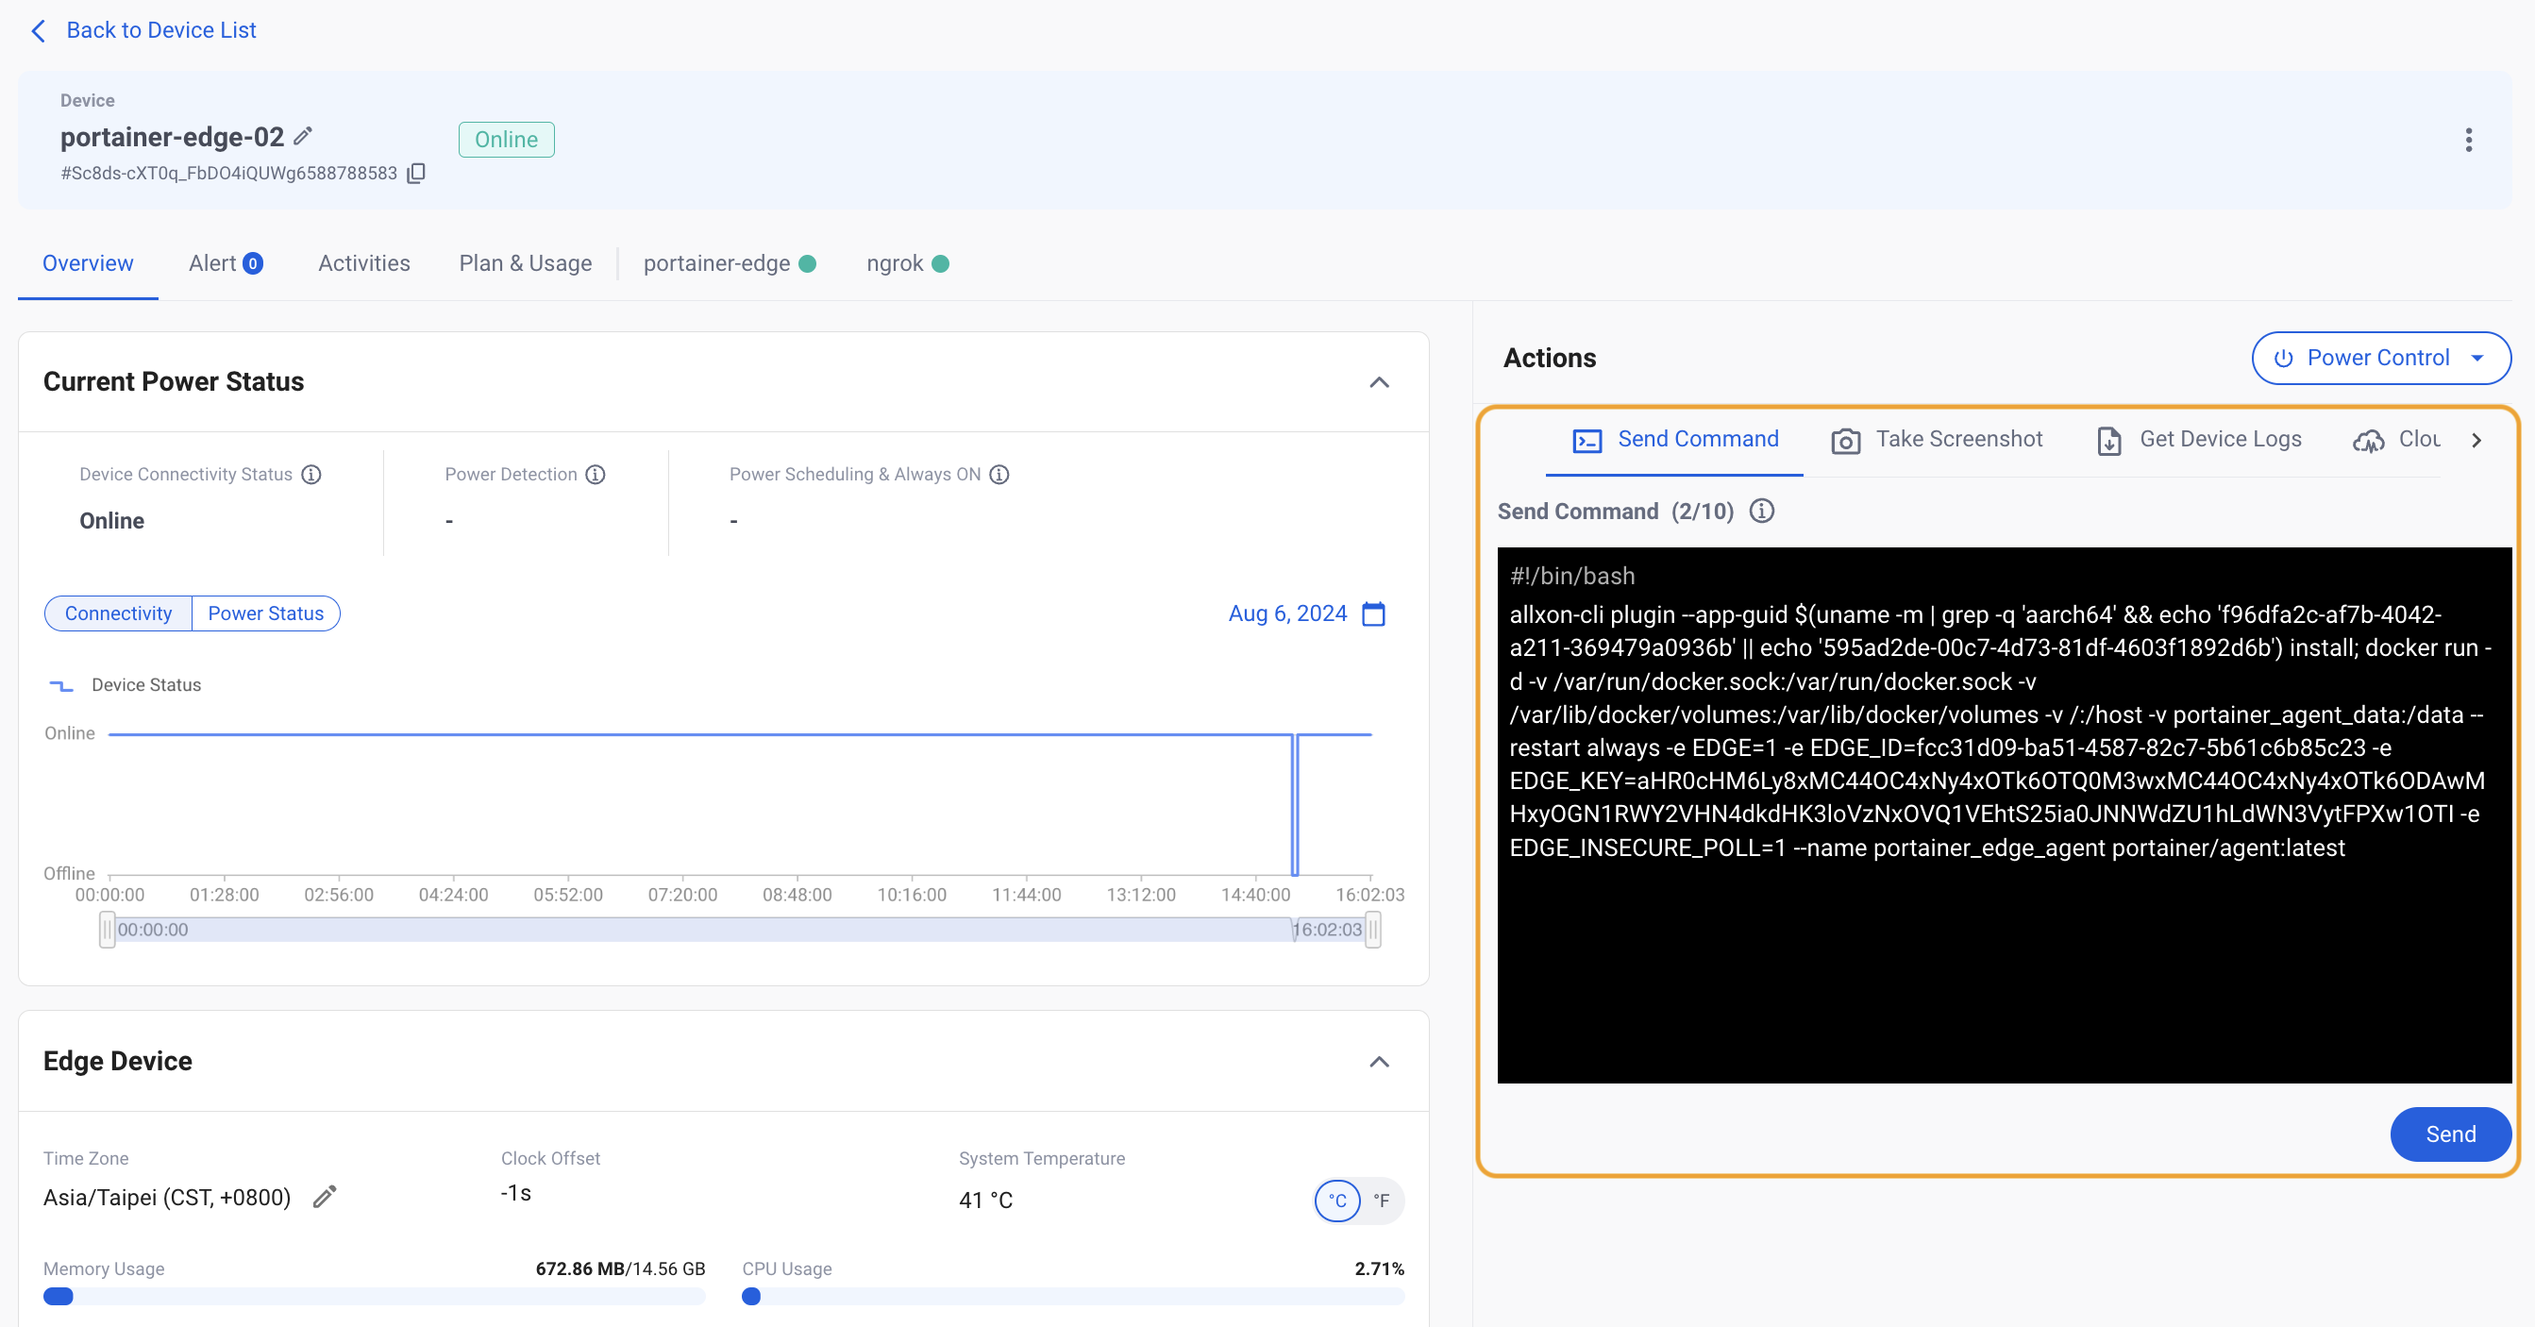Open the Power Control dropdown

(x=2380, y=359)
